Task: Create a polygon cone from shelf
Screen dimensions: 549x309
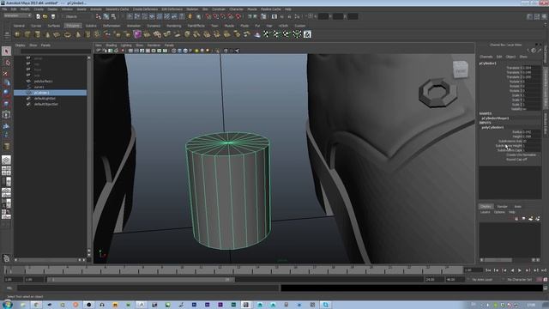Action: coord(48,34)
